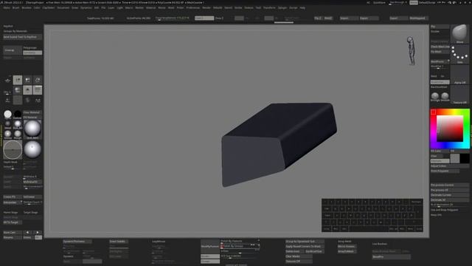The height and width of the screenshot is (266, 472).
Task: Click QuickSave in the title bar
Action: 379,2
